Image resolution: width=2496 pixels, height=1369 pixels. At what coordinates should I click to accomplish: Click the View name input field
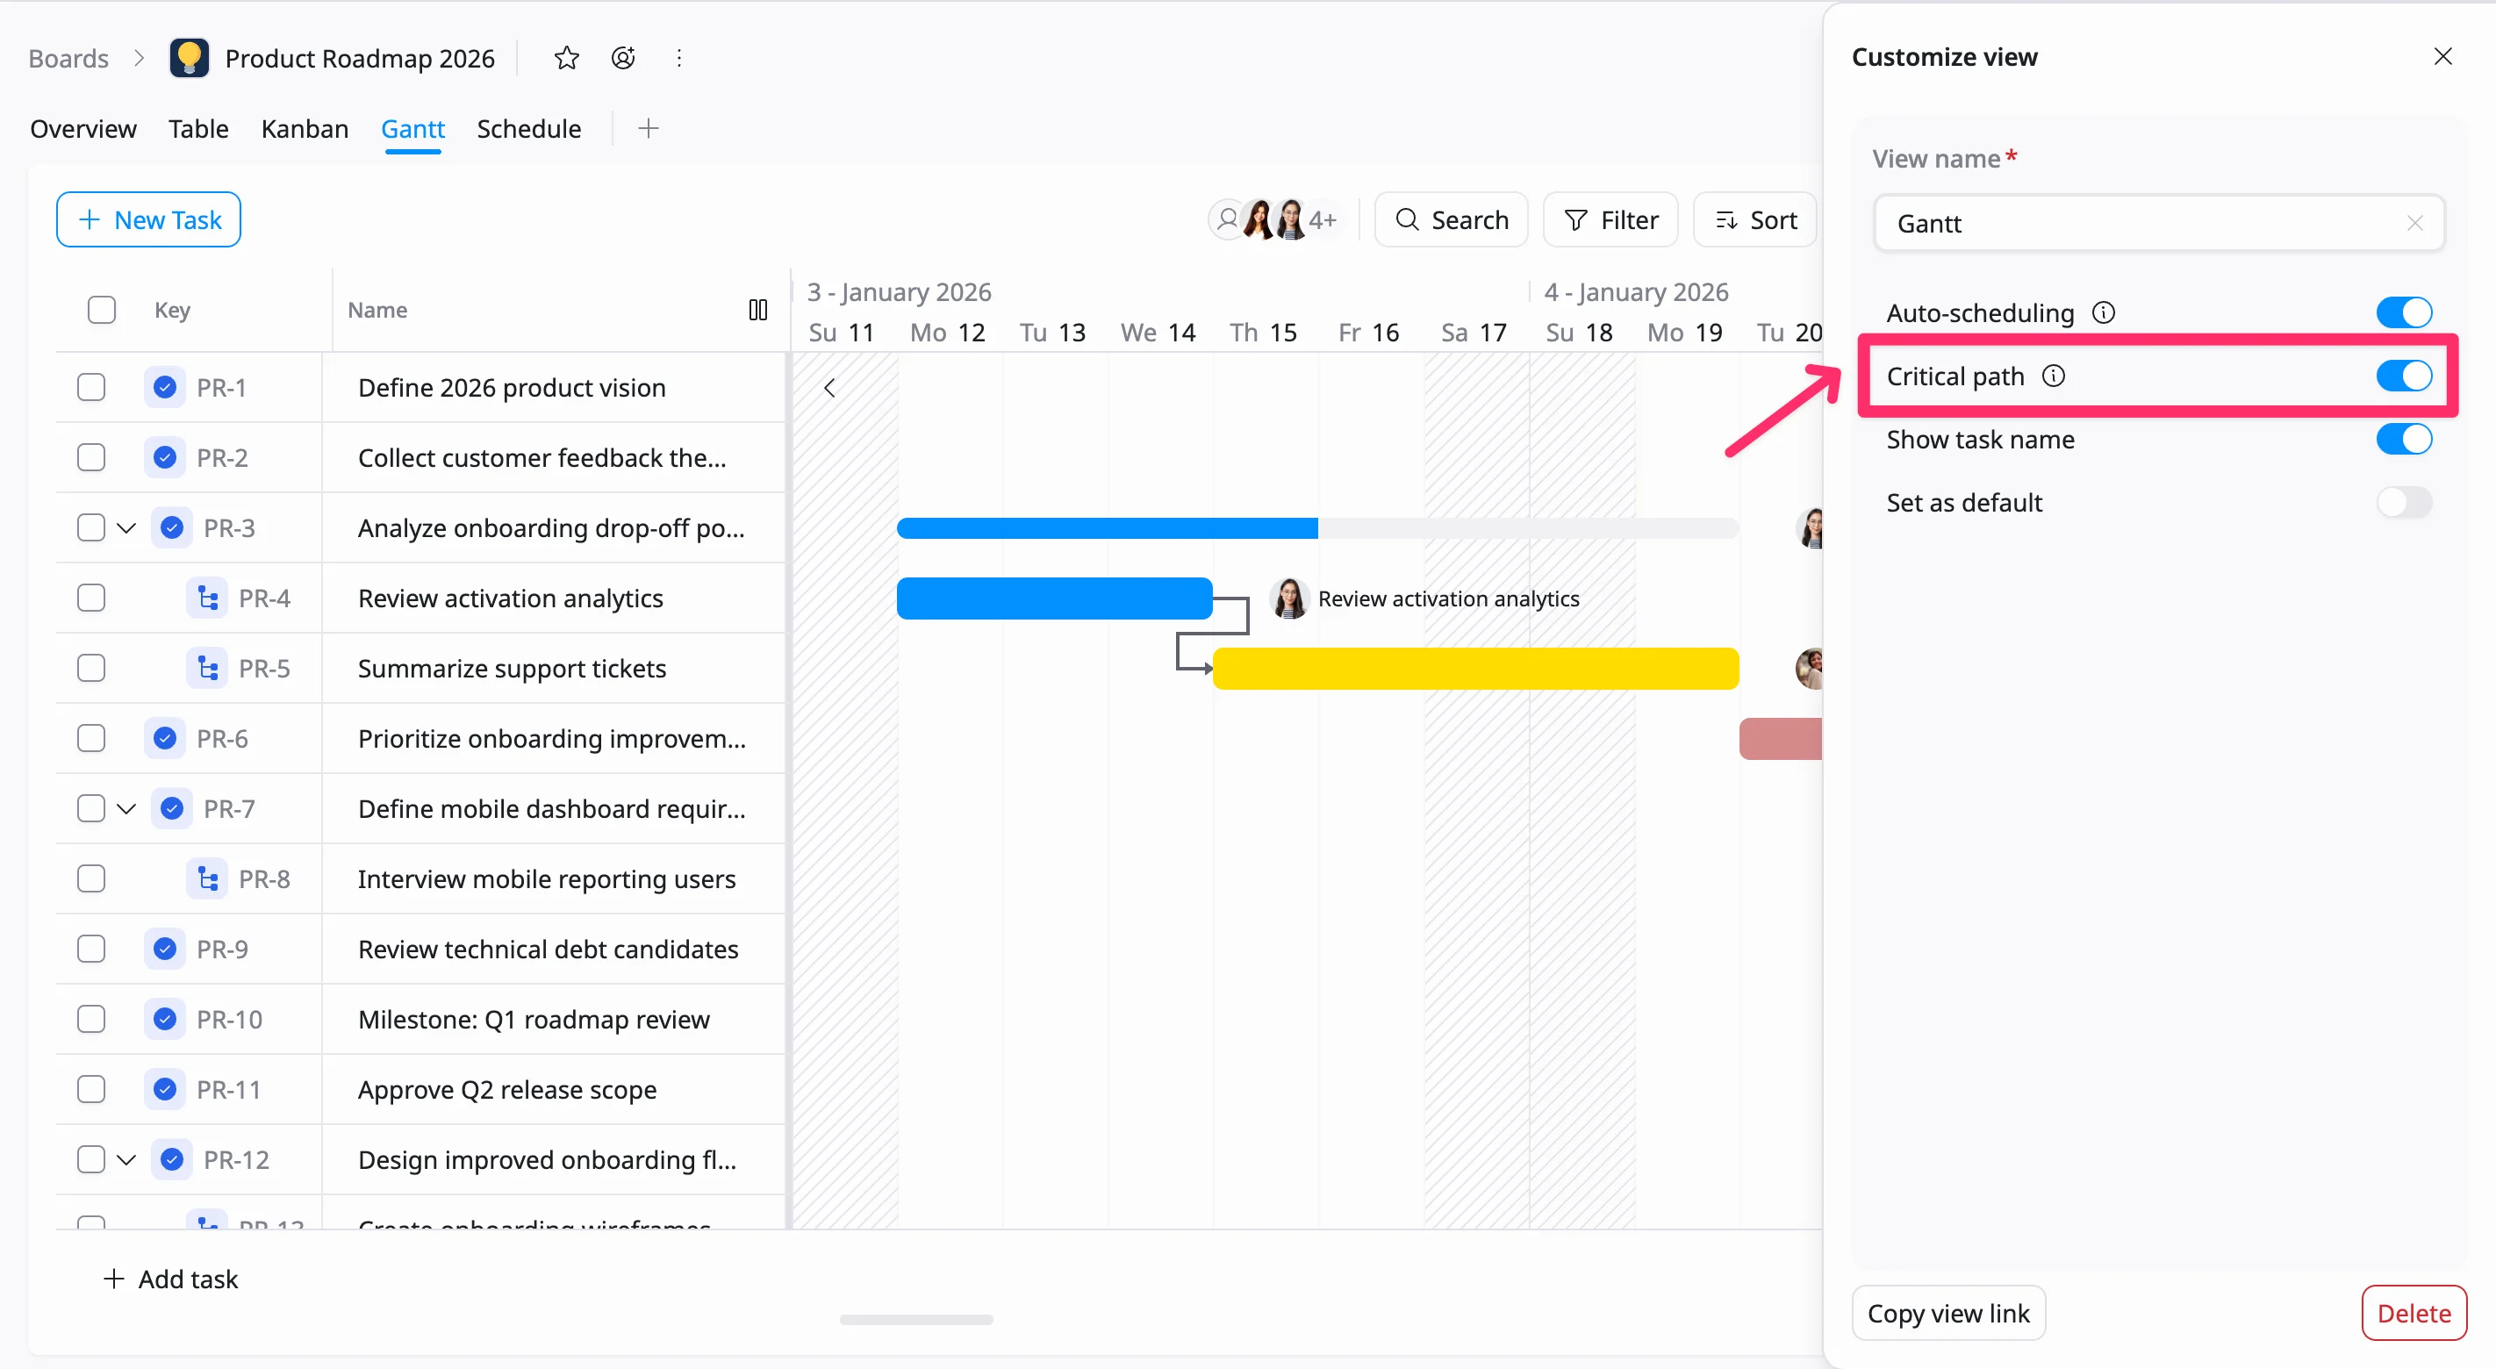[2159, 224]
